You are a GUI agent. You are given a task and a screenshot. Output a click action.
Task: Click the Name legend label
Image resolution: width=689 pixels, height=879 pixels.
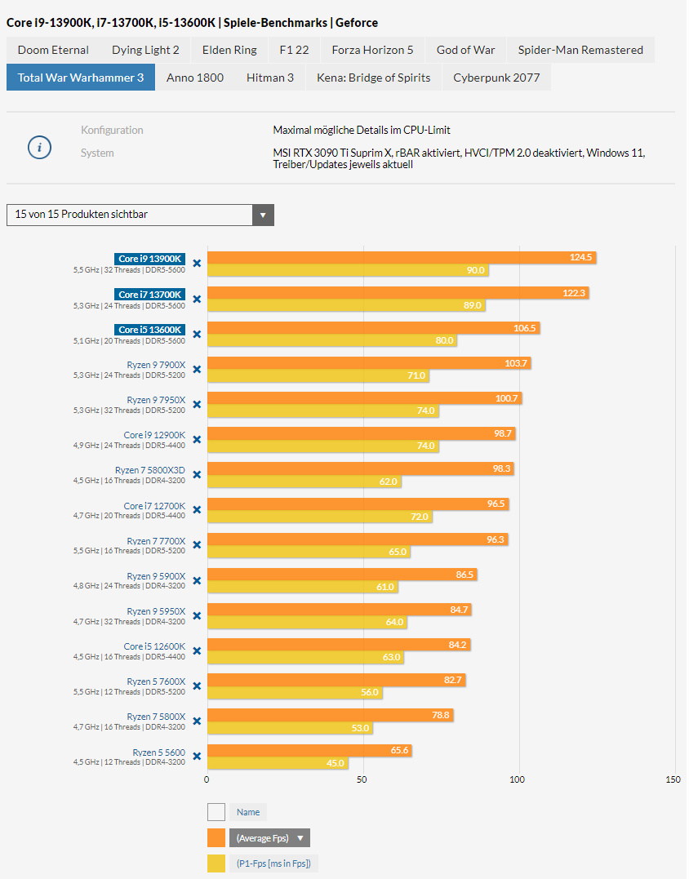coord(248,812)
